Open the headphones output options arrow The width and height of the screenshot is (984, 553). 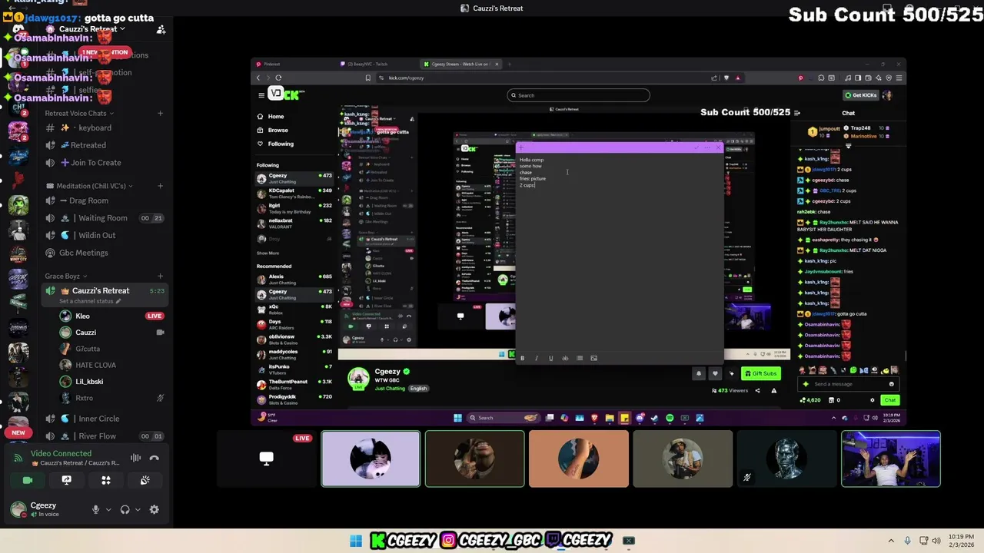click(x=138, y=509)
